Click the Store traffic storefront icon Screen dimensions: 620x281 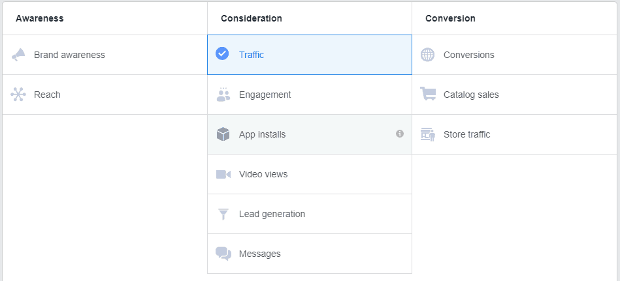click(428, 134)
